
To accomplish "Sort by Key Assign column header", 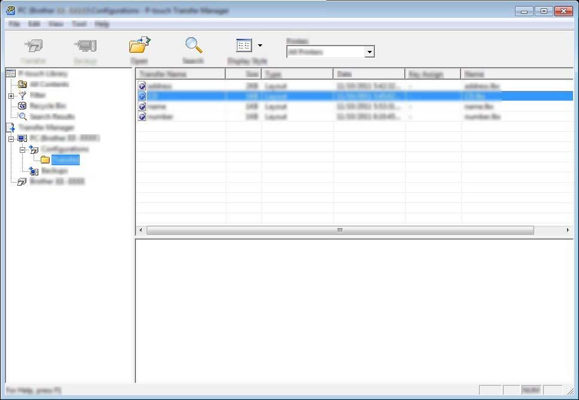I will pyautogui.click(x=433, y=74).
